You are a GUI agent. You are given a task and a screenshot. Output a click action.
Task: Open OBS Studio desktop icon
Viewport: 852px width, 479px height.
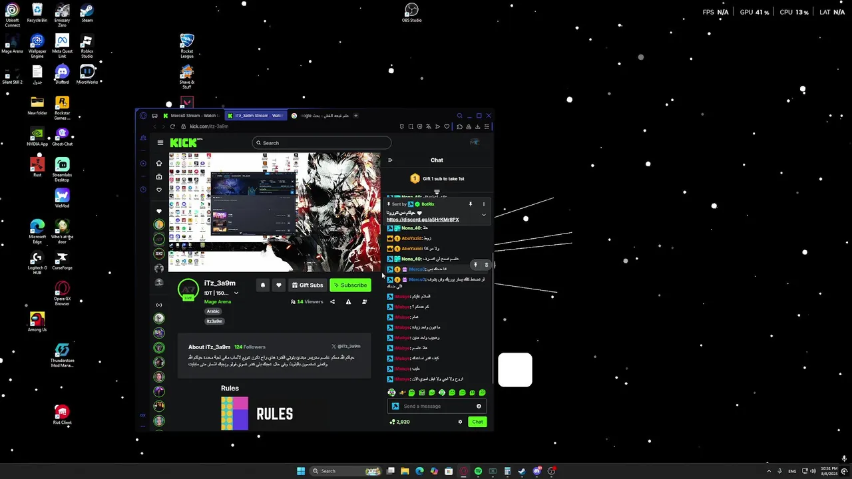[x=411, y=13]
